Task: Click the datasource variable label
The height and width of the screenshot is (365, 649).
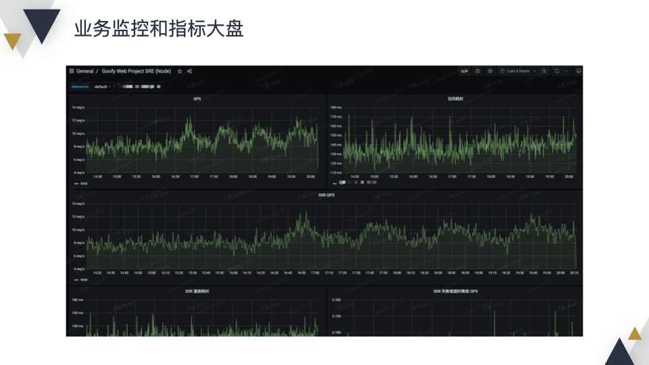Action: point(80,87)
